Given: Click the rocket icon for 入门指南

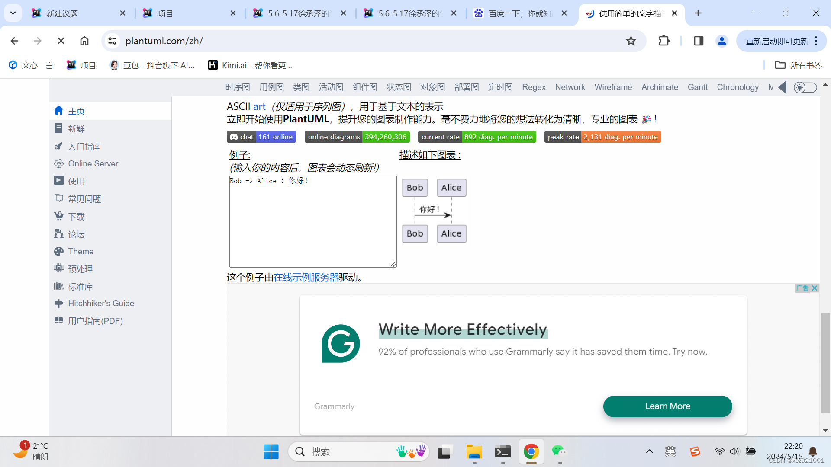Looking at the screenshot, I should point(59,146).
